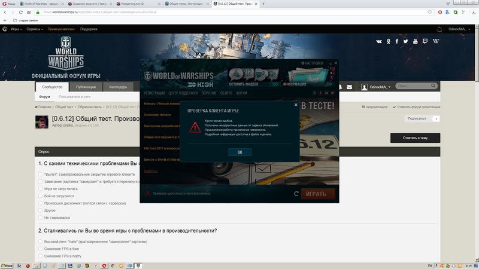The image size is (479, 269).
Task: Switch to the Календарь forum tab
Action: point(118,87)
